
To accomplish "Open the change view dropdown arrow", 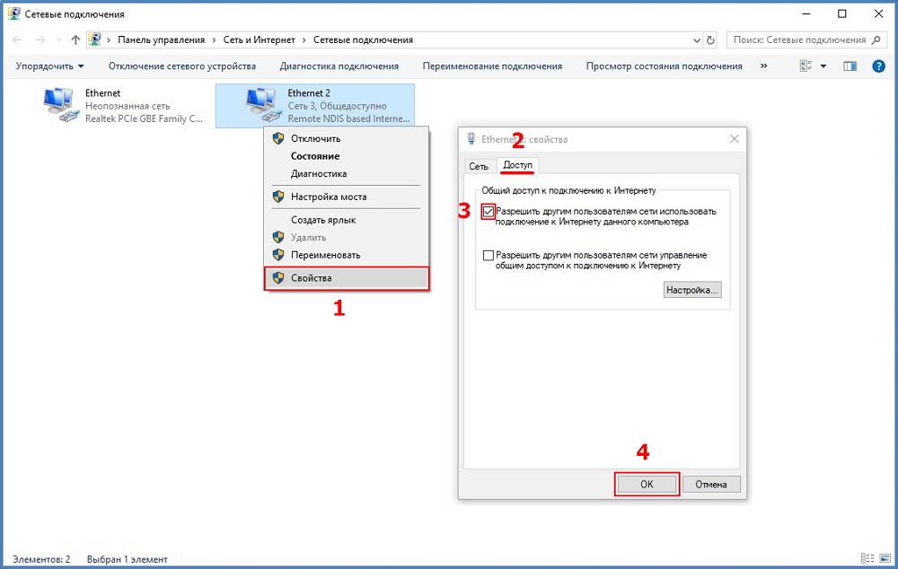I will (823, 66).
